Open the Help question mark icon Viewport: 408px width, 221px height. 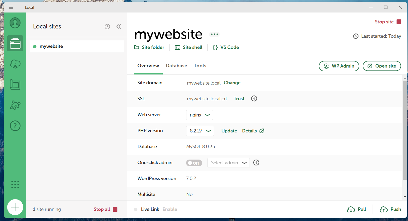click(x=15, y=126)
